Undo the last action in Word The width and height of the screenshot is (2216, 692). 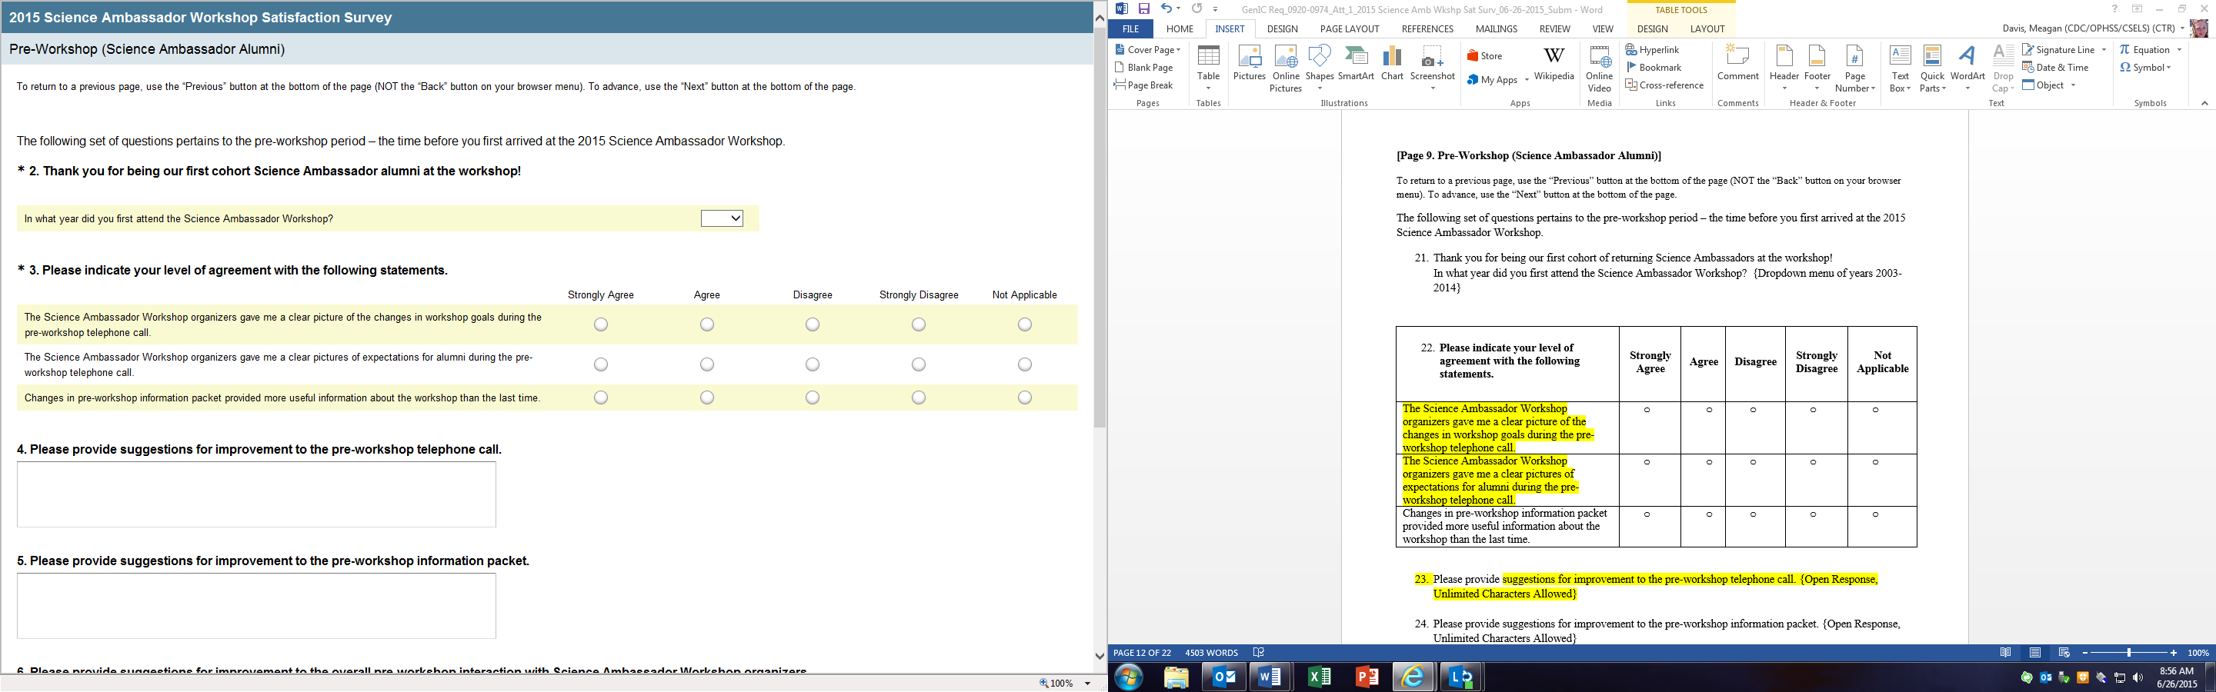click(1166, 8)
